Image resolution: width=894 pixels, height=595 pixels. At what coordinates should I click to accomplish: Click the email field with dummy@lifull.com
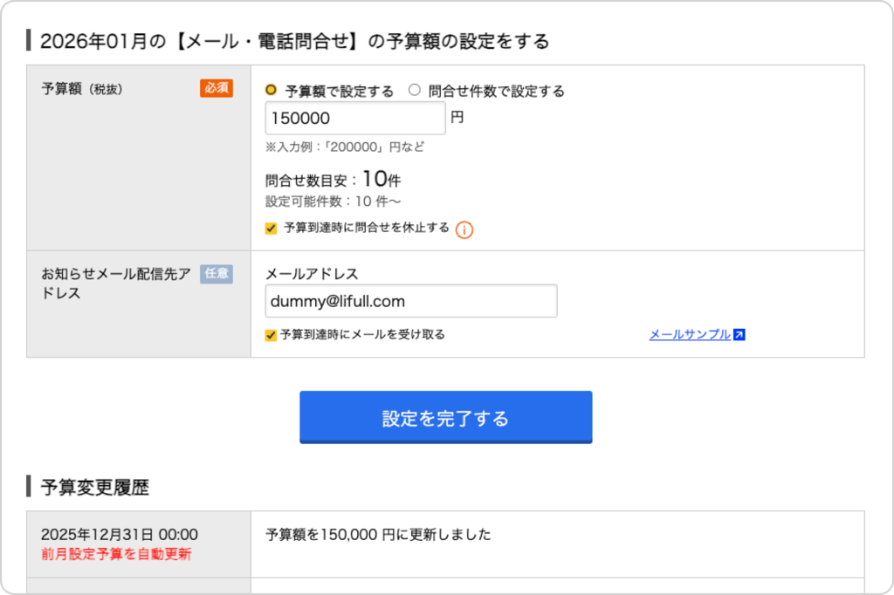[x=410, y=301]
